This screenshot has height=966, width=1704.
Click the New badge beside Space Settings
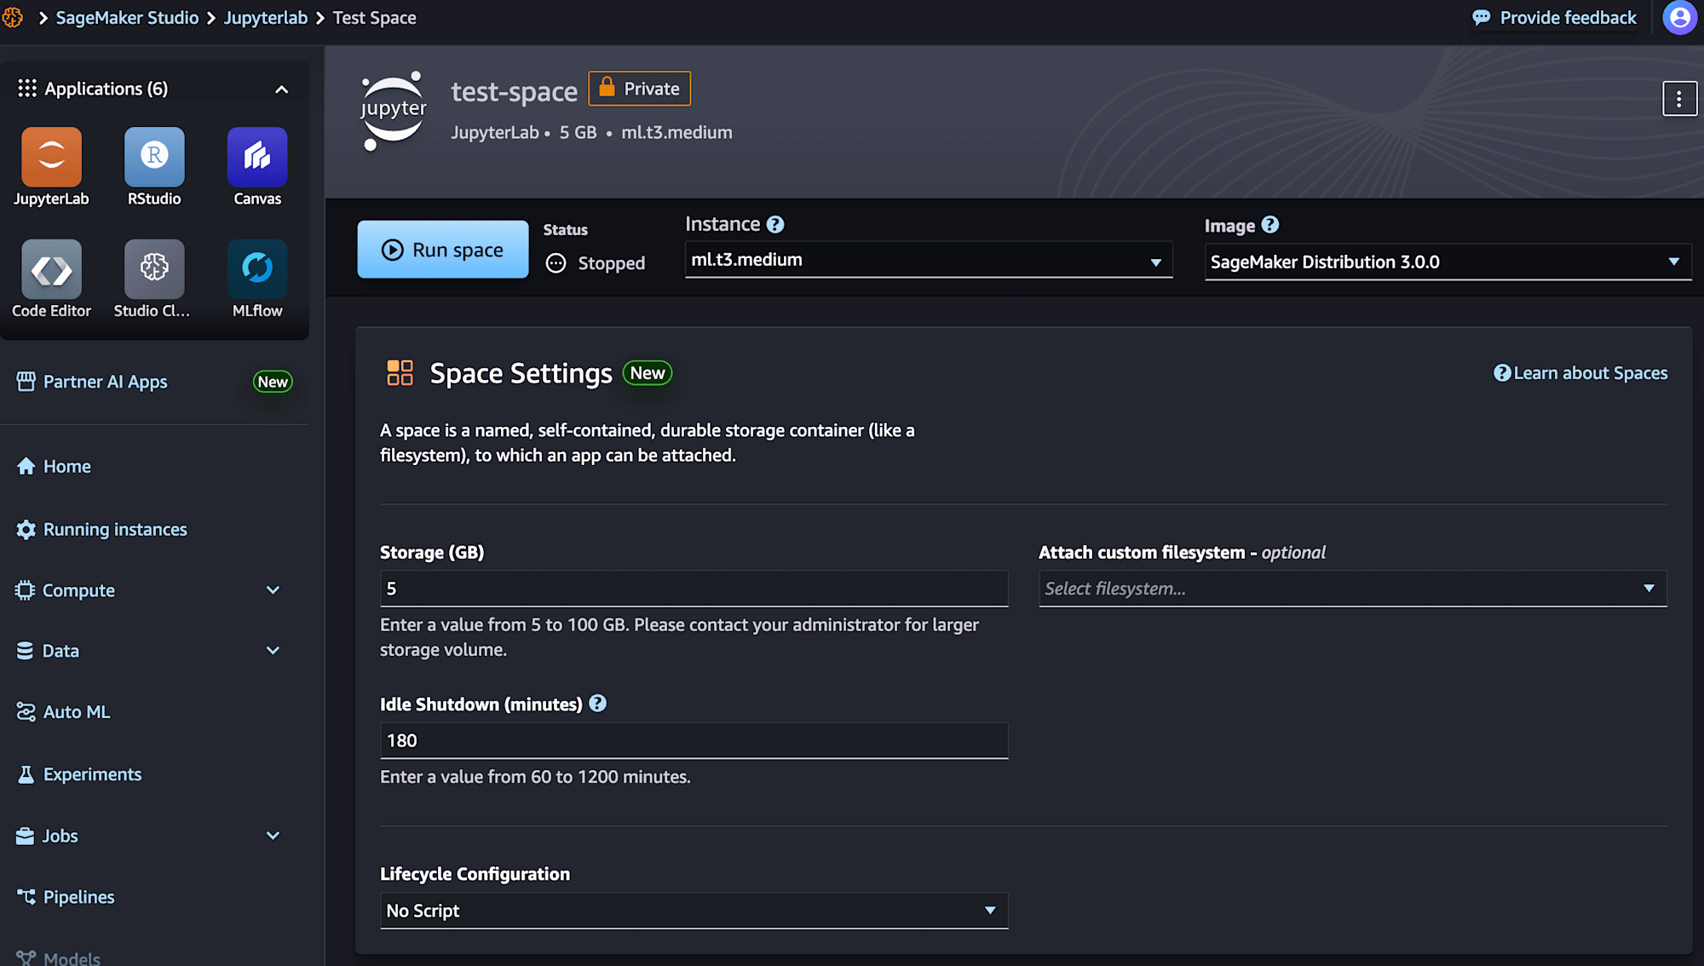(648, 373)
